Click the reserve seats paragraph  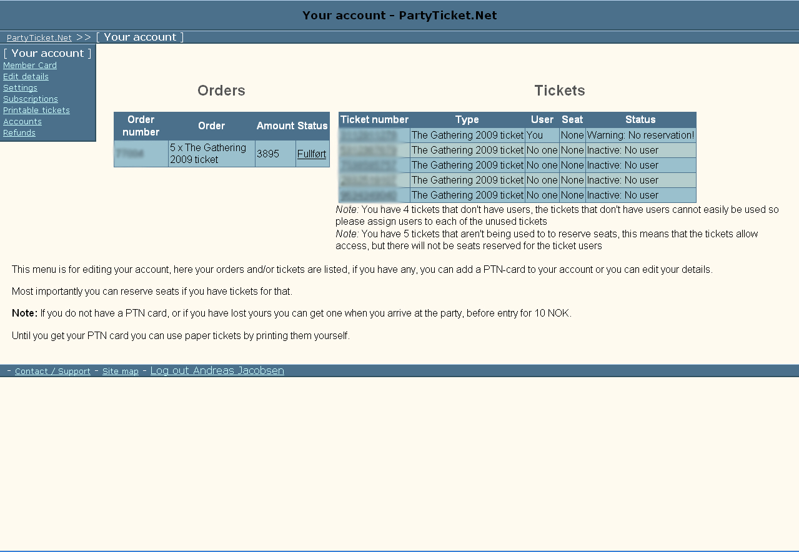click(152, 291)
